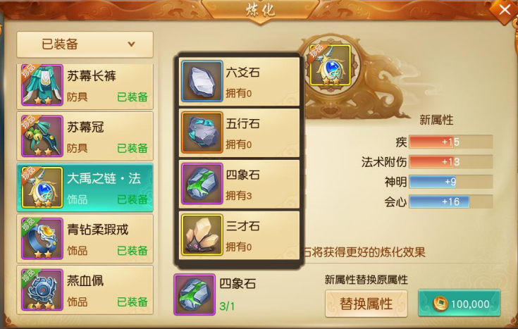Close the 炼化 window
Viewport: 518px width, 329px height.
[x=504, y=11]
